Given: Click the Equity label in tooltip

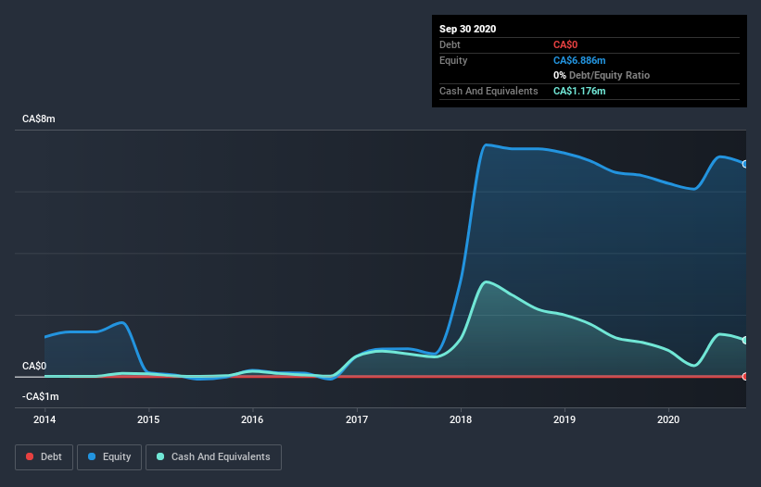Looking at the screenshot, I should (453, 60).
